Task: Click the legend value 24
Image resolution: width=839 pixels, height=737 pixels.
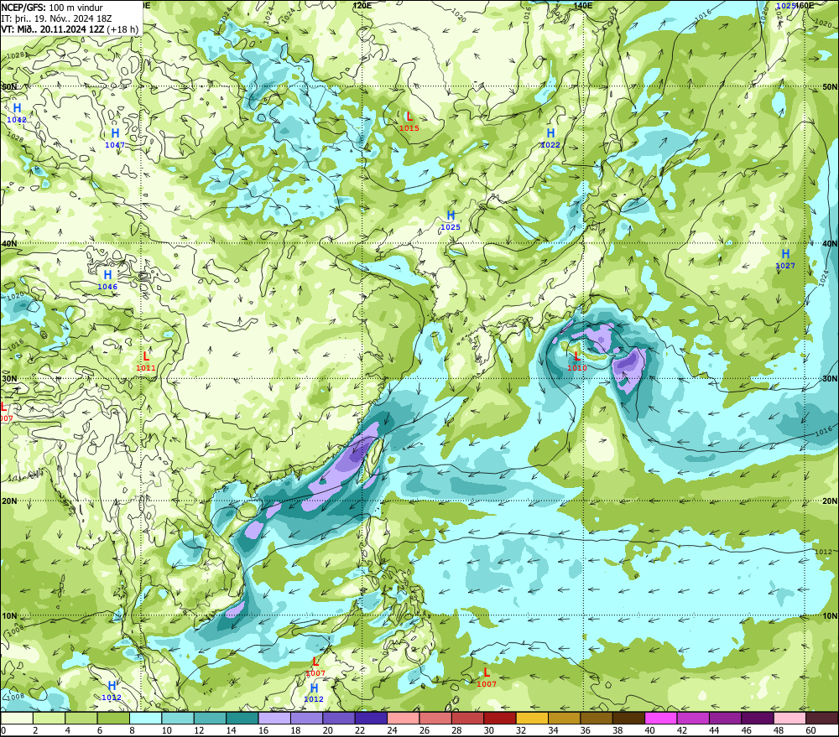Action: click(x=392, y=730)
